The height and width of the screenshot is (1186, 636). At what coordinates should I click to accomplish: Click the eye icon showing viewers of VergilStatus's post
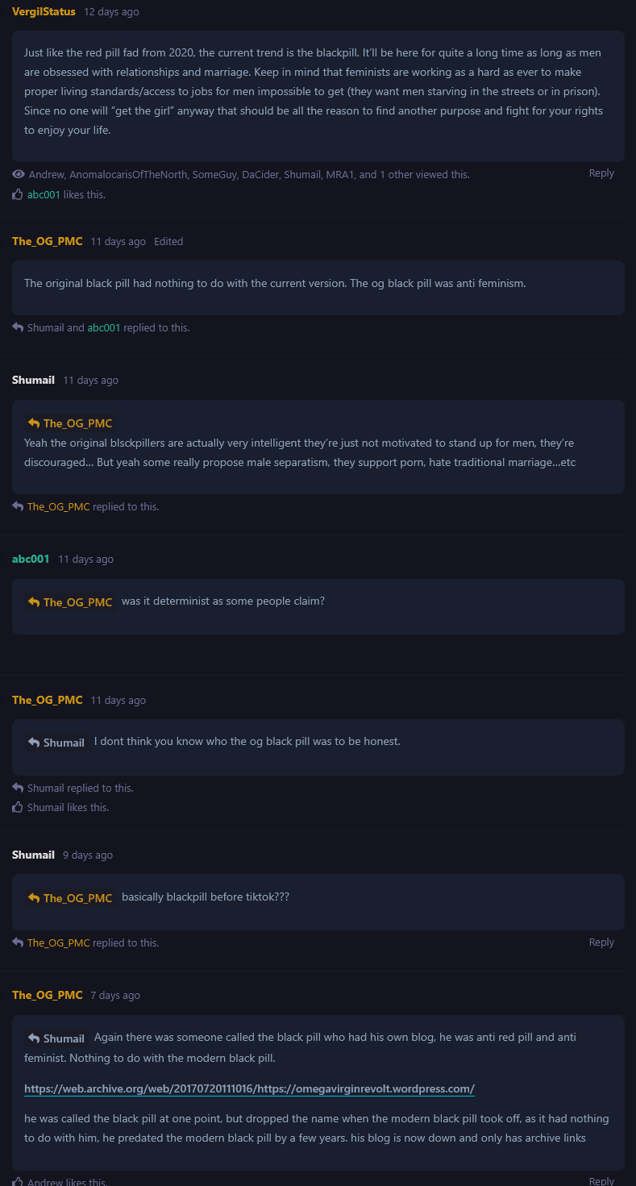pyautogui.click(x=19, y=174)
